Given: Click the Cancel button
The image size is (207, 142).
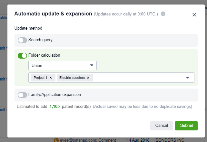Looking at the screenshot, I should coord(162,126).
